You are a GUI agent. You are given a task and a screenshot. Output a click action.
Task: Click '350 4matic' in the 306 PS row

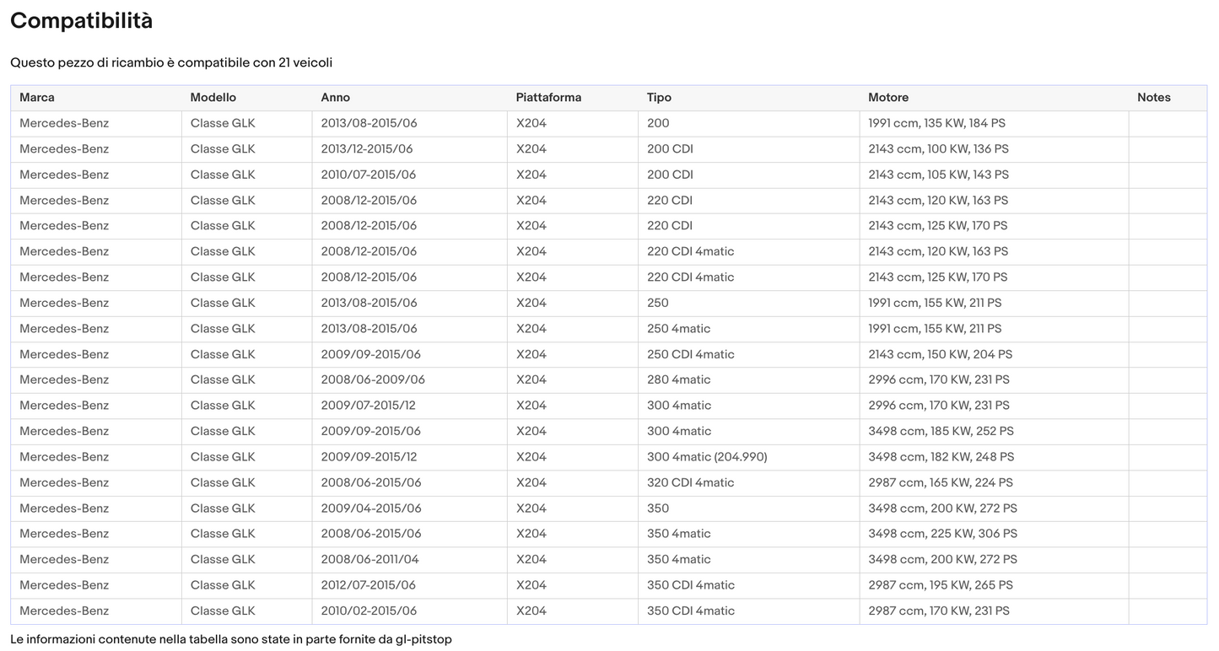click(679, 534)
